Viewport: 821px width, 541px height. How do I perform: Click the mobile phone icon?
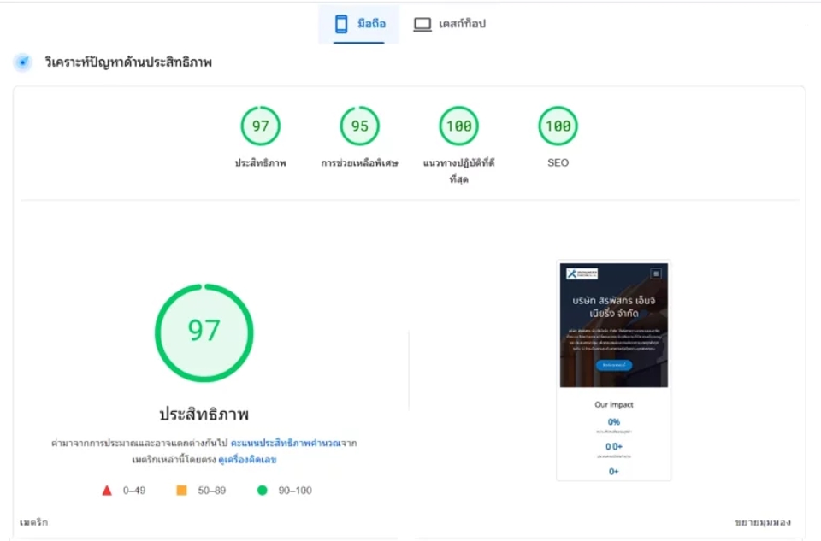pos(341,24)
